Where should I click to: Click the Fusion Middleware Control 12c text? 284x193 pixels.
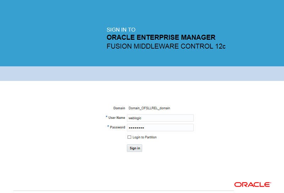point(166,46)
